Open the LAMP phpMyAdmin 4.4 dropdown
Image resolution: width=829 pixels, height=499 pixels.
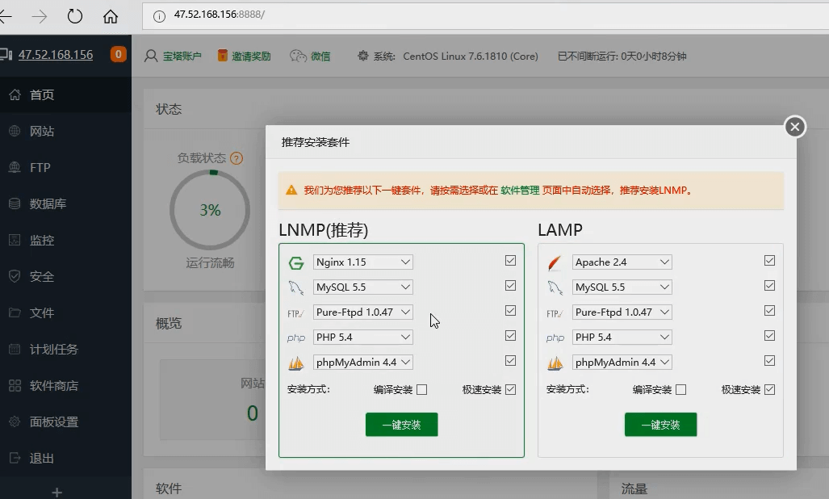click(x=622, y=362)
